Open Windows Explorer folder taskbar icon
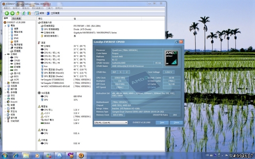This screenshot has width=255, height=159. (26, 155)
